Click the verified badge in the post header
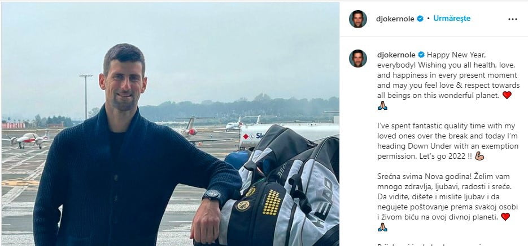 pos(420,19)
